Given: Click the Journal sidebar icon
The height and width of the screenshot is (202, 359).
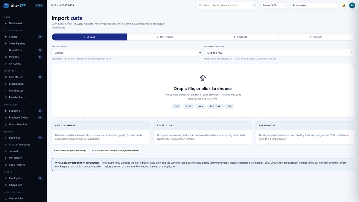Looking at the screenshot, I should 6,151.
